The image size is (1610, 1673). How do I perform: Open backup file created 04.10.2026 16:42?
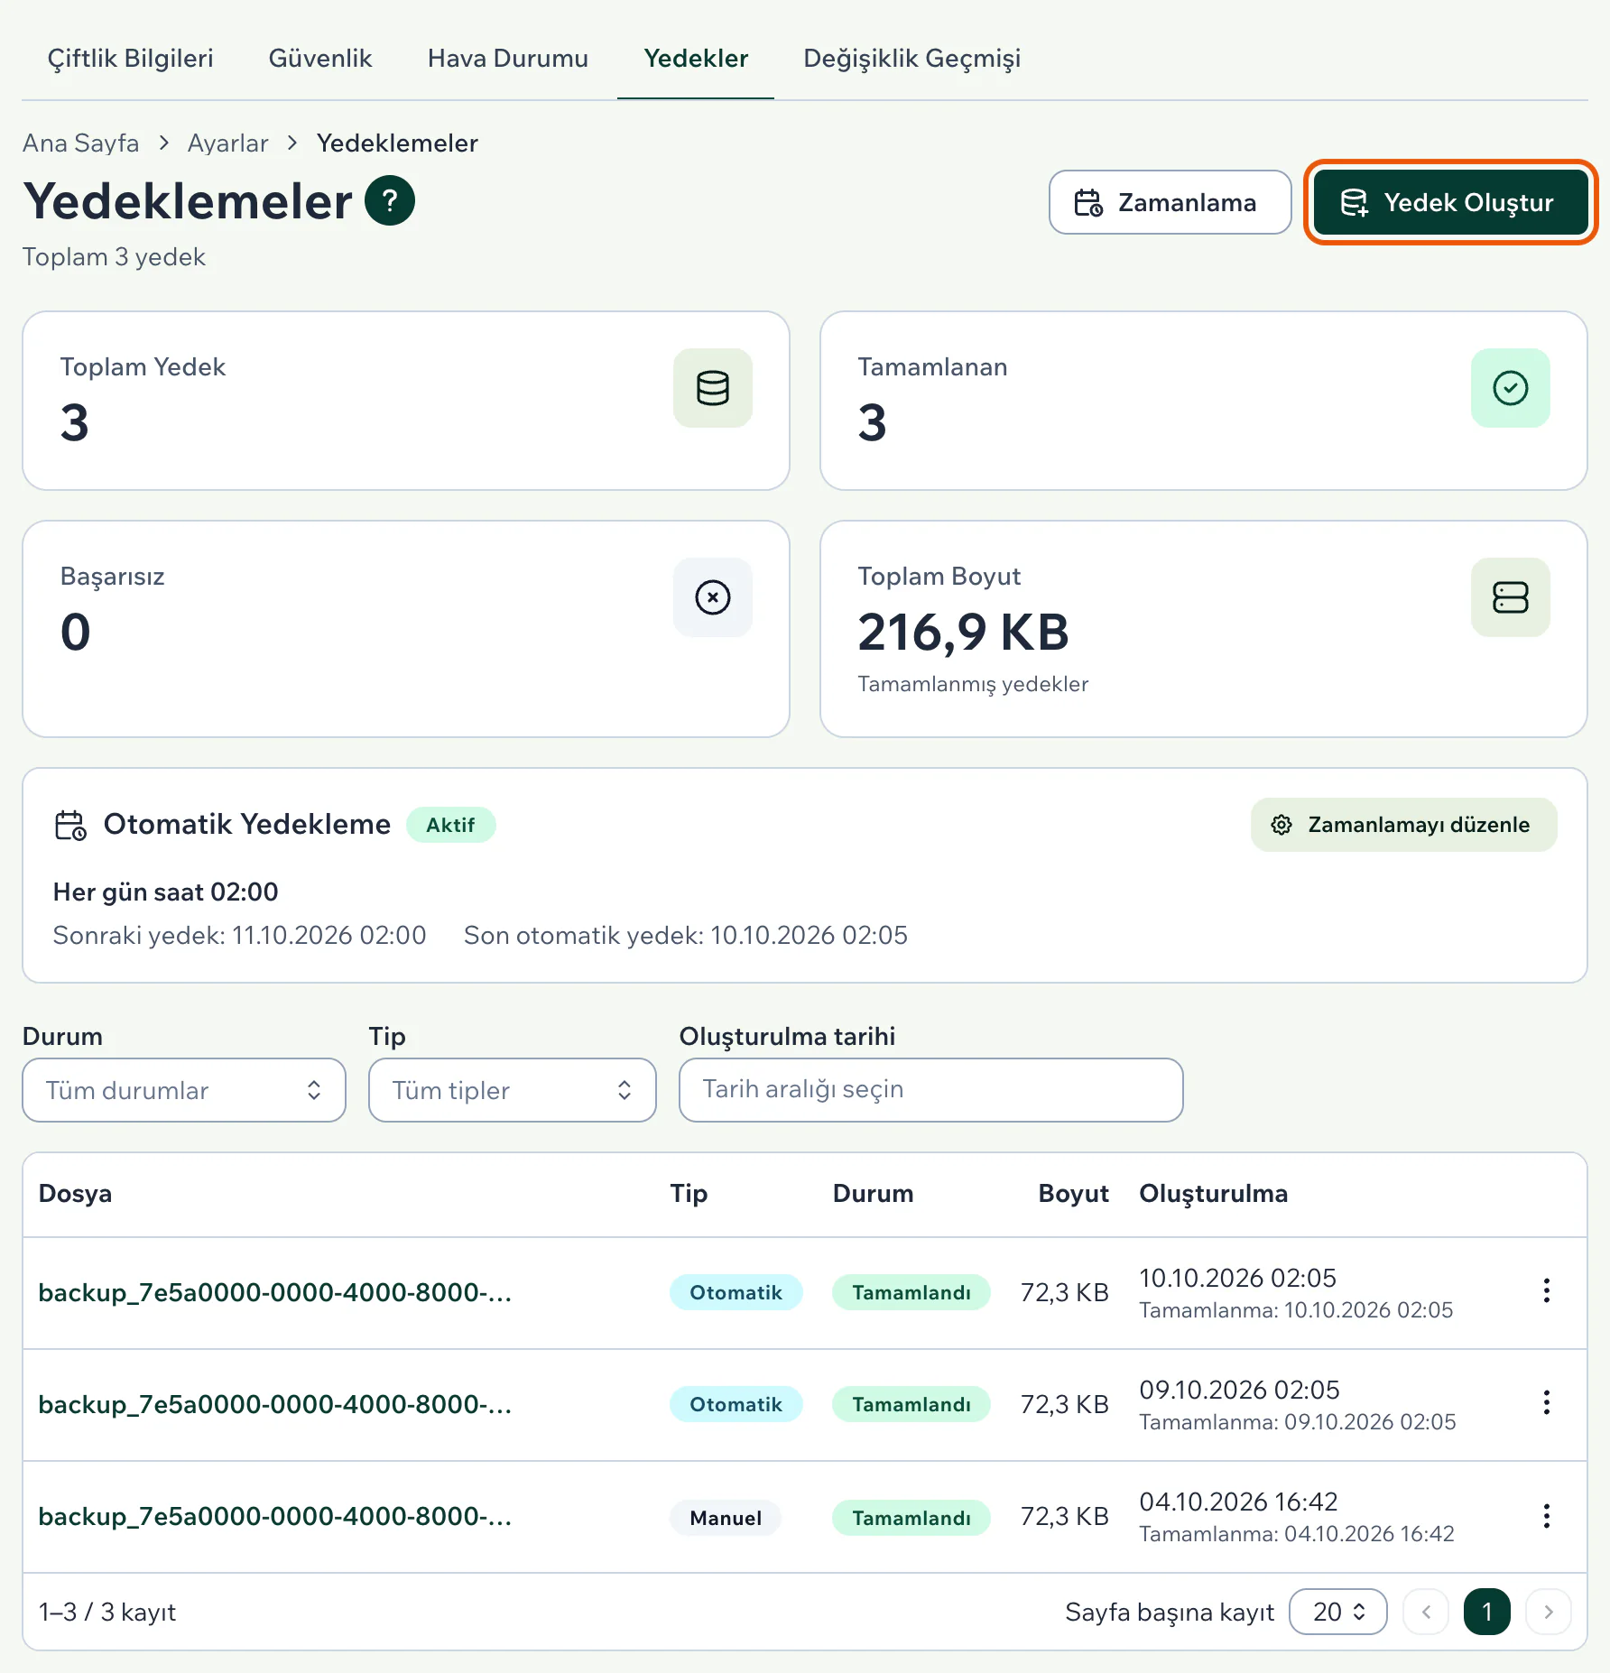[x=275, y=1516]
